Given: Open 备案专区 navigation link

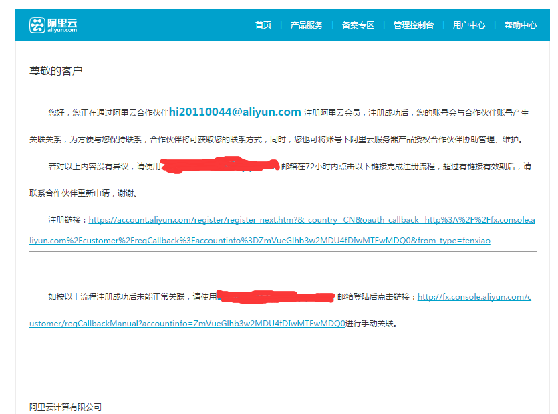Looking at the screenshot, I should (x=358, y=25).
